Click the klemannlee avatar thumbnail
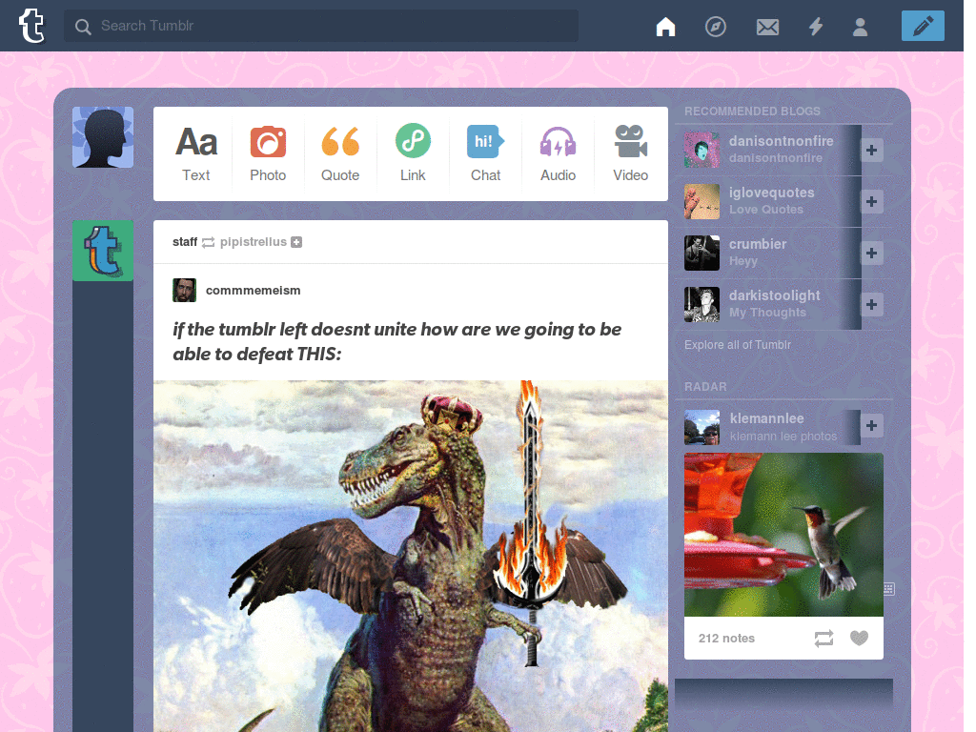 coord(701,427)
